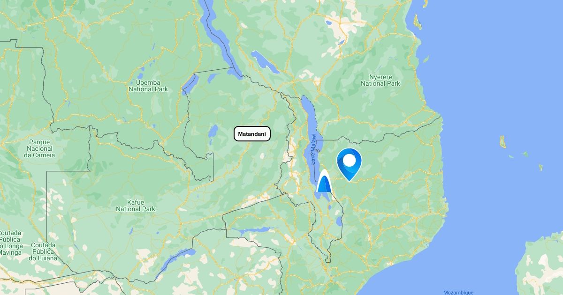Click the Upemba National Park label
This screenshot has width=563, height=295.
point(148,86)
